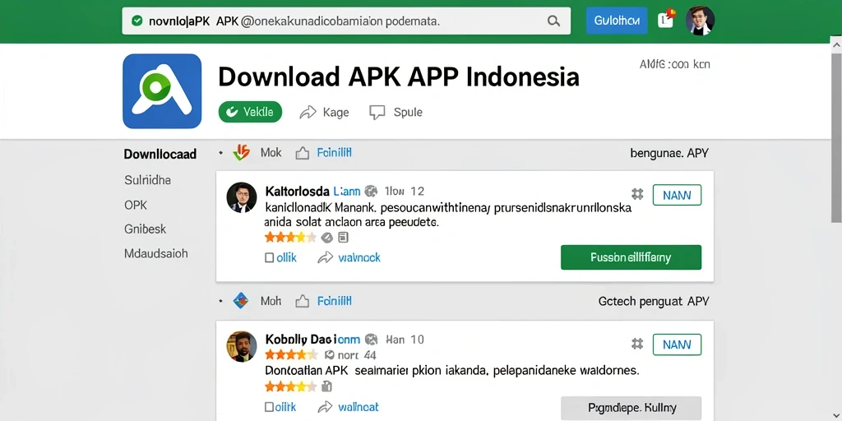Click the first Foiniilt link
The height and width of the screenshot is (421, 842).
[x=334, y=153]
